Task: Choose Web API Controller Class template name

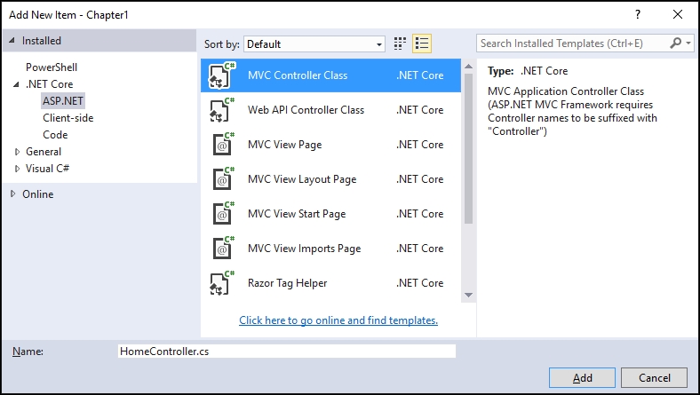Action: click(x=306, y=110)
